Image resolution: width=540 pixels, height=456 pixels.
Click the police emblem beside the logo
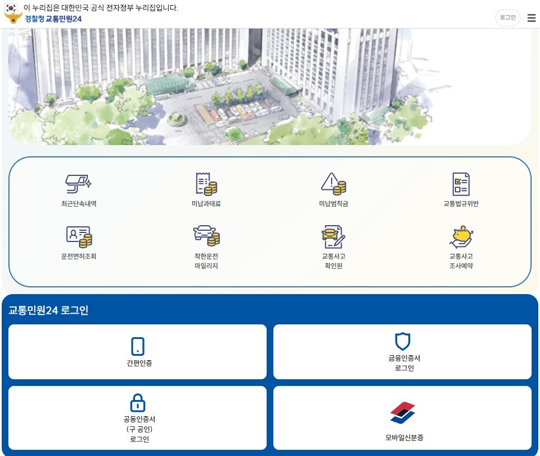tap(13, 18)
